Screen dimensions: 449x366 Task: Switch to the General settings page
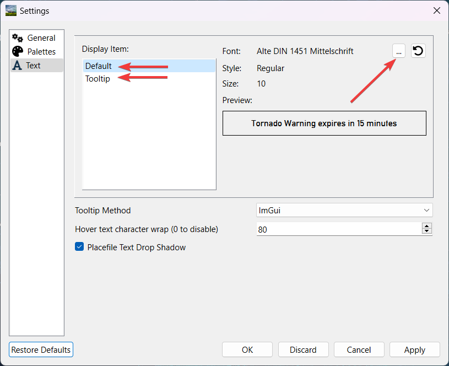[x=37, y=38]
